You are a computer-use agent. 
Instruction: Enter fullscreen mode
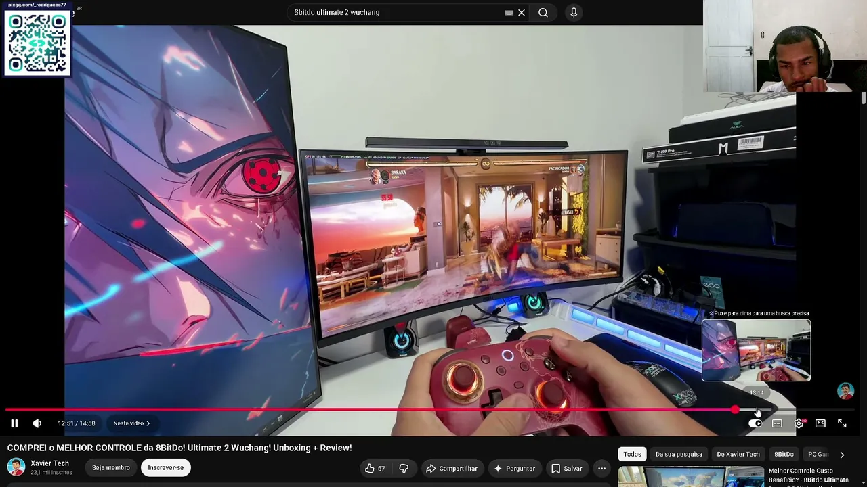tap(842, 423)
